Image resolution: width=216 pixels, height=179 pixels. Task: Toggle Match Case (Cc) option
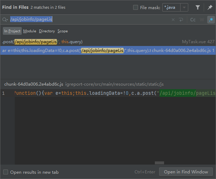point(193,20)
